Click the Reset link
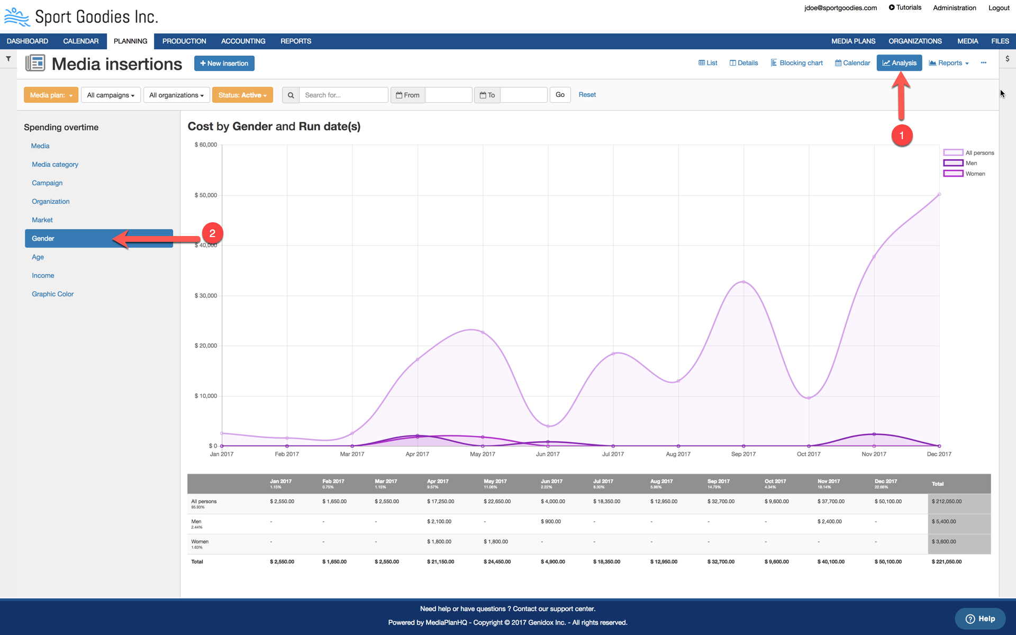This screenshot has height=635, width=1016. [x=587, y=95]
